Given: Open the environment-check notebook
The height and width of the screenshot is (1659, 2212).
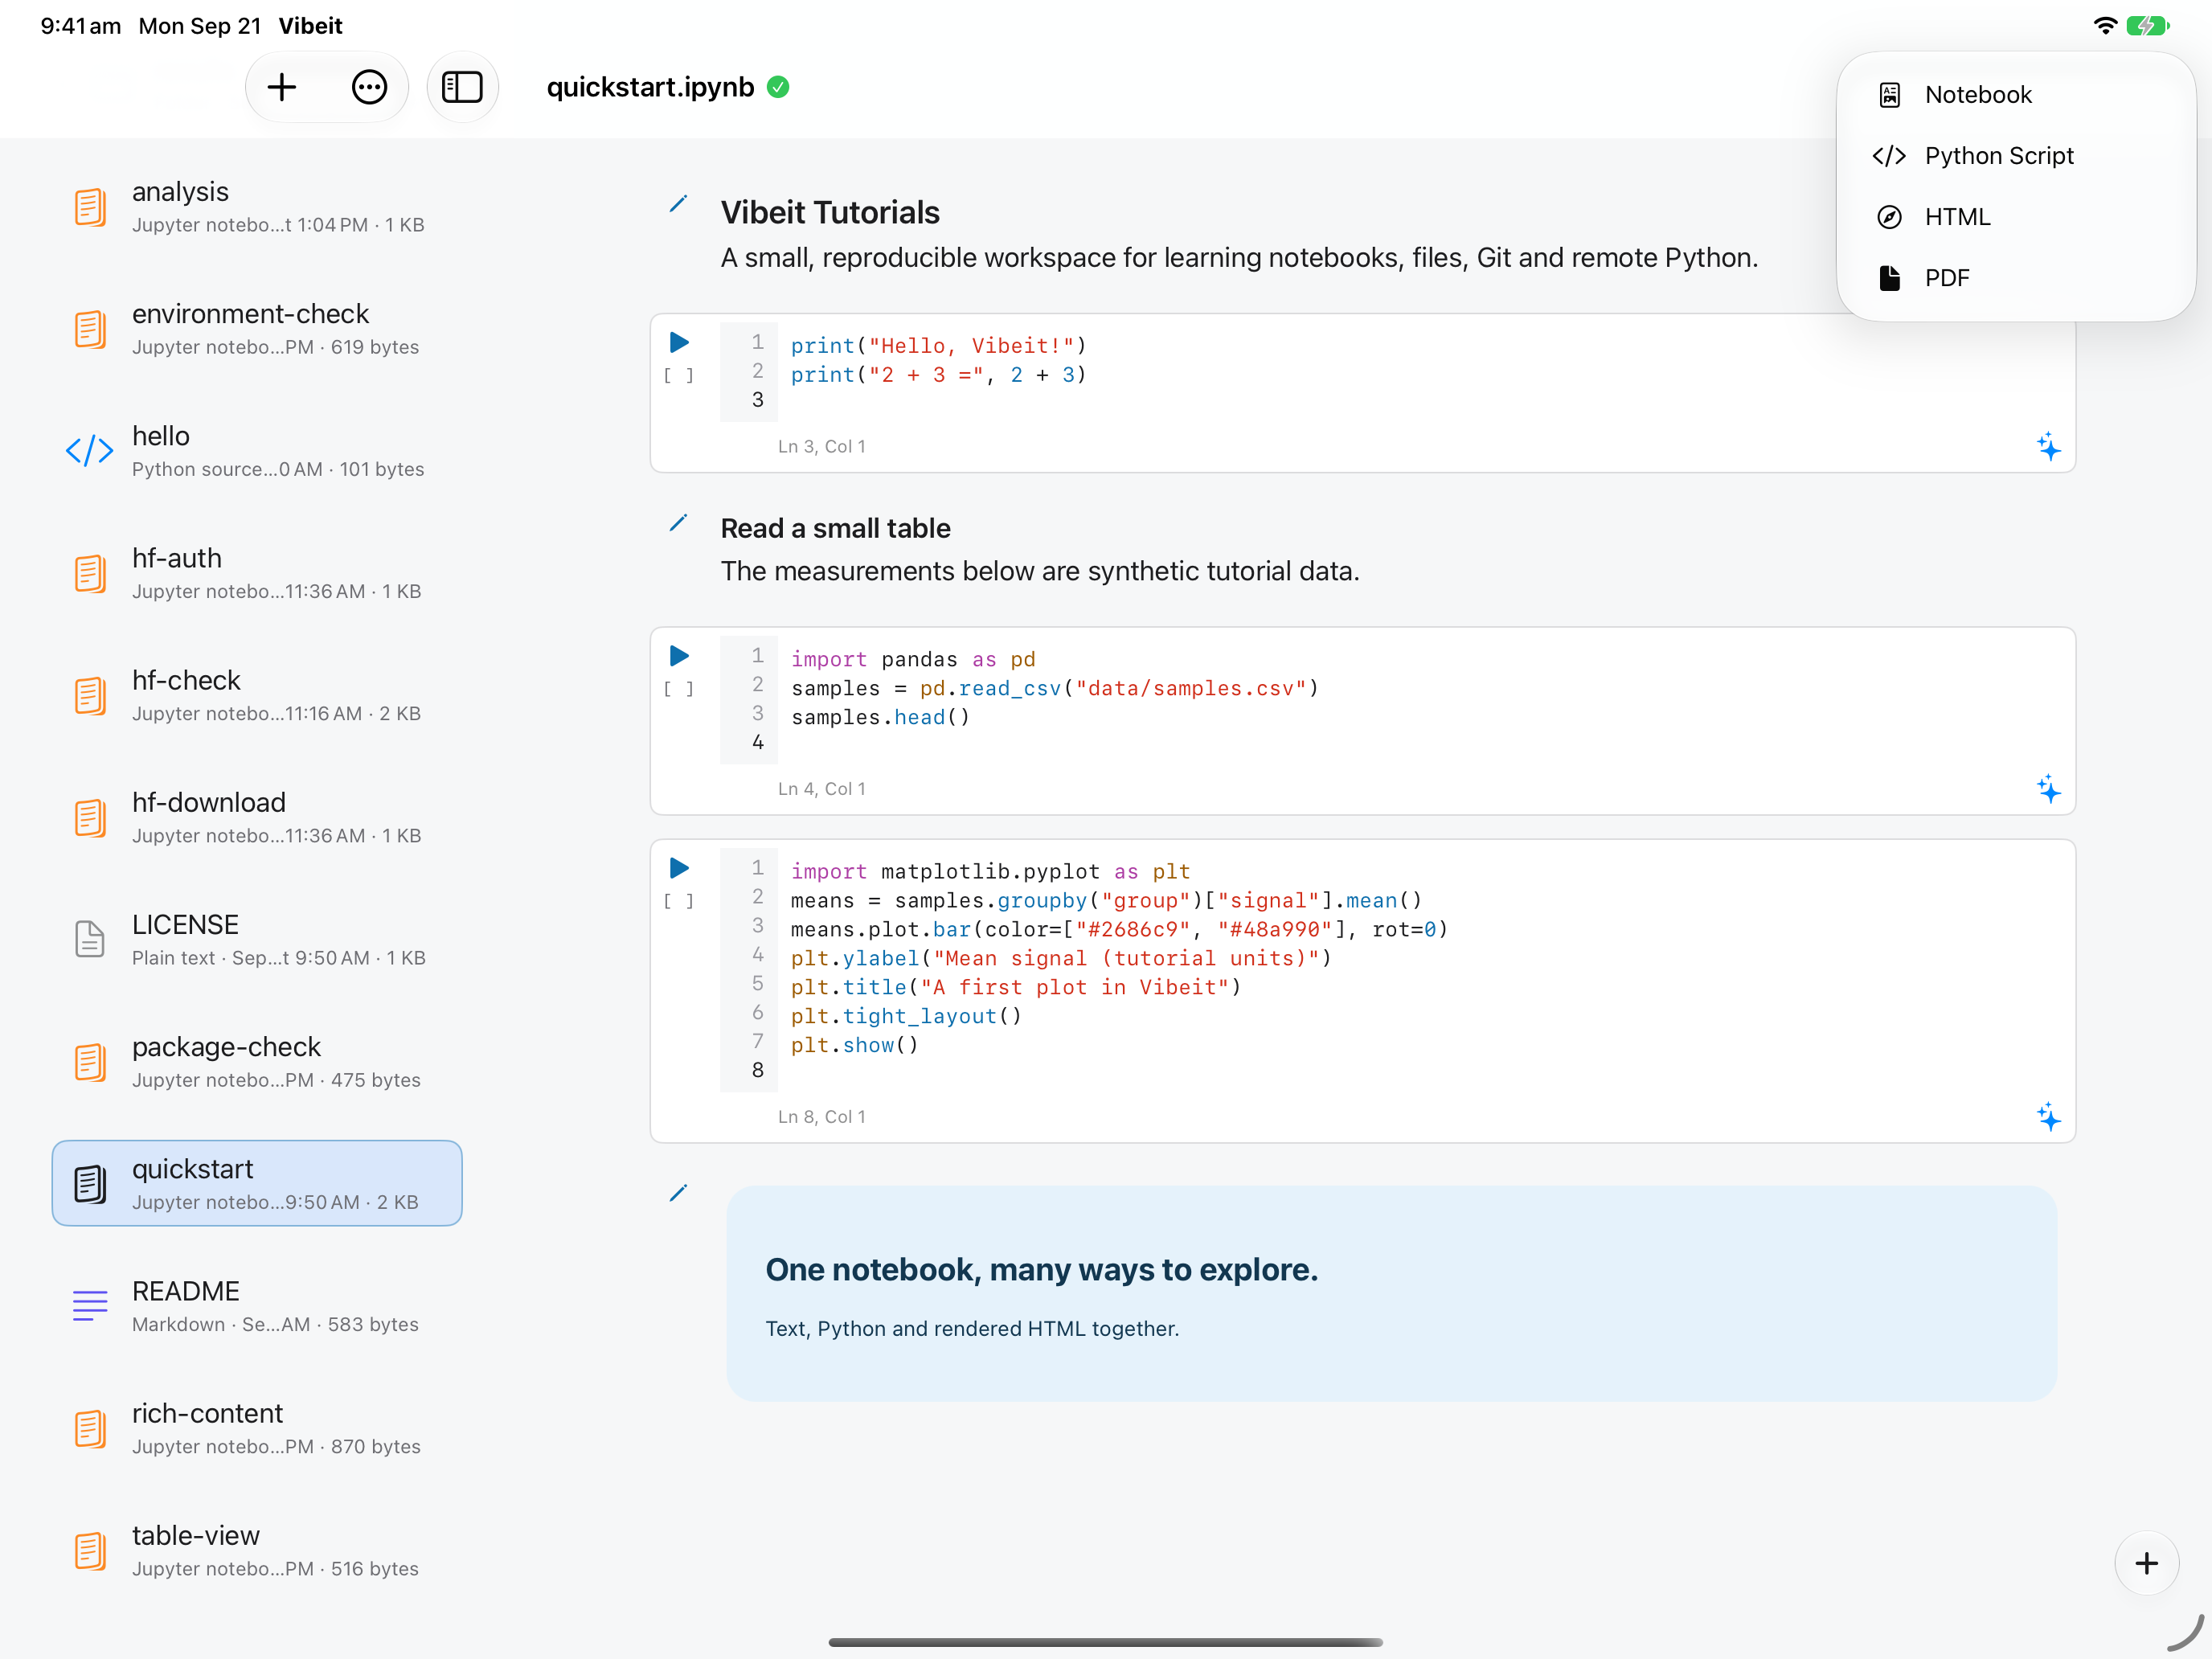Looking at the screenshot, I should tap(257, 328).
